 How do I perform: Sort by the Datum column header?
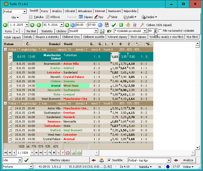click(14, 44)
